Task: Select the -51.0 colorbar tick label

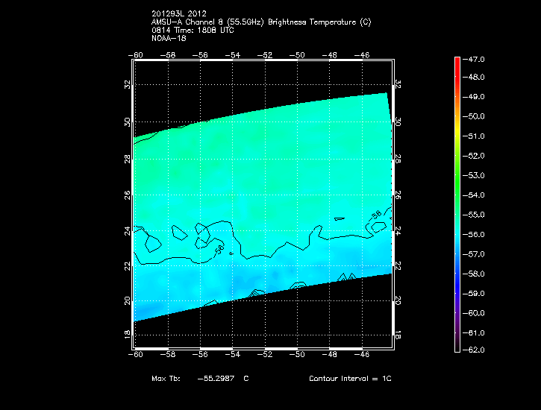Action: (476, 136)
